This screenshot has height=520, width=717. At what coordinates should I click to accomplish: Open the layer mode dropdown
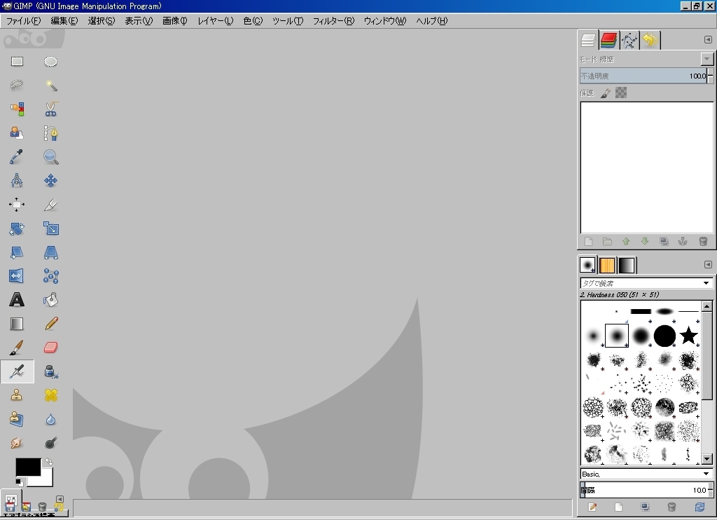click(x=707, y=59)
